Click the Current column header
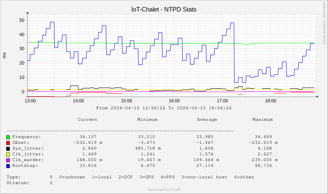 click(88, 120)
